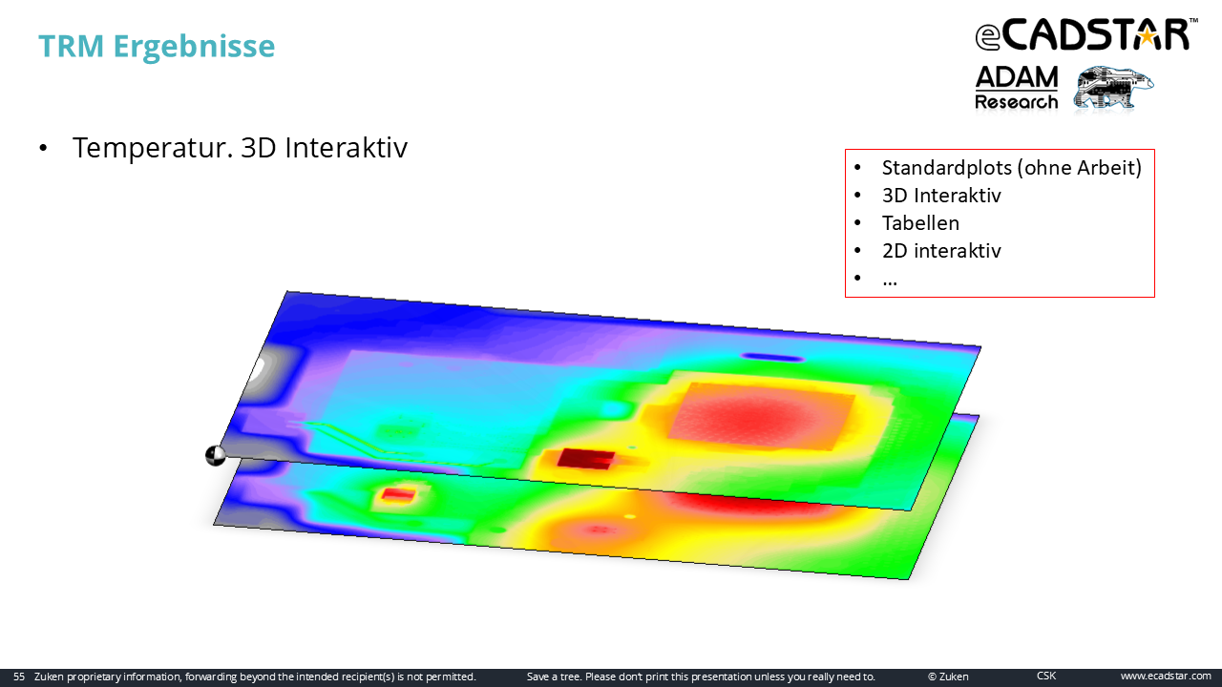Select the 'TRM Ergebnisse' slide title
The image size is (1222, 687).
coord(157,46)
